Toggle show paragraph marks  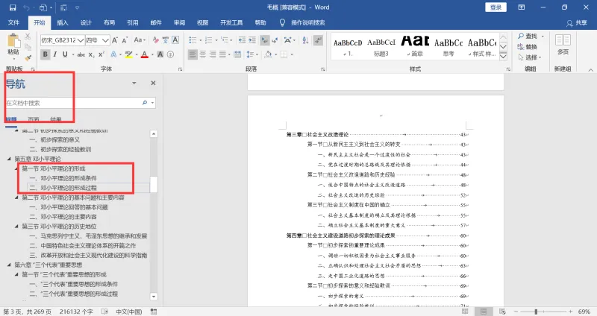tap(318, 40)
